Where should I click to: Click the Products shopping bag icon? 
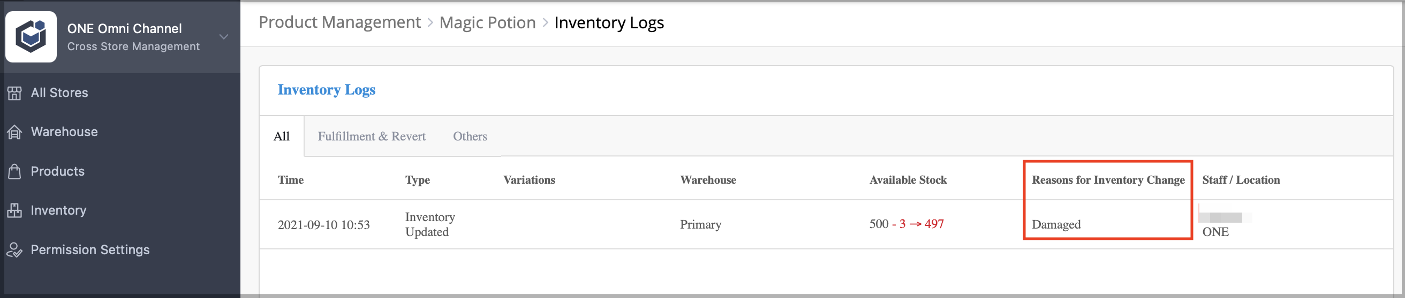click(x=15, y=171)
